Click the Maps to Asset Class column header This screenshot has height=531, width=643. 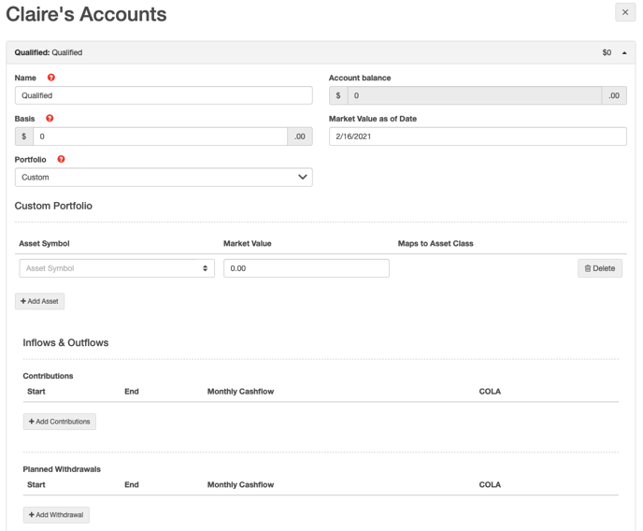click(436, 244)
